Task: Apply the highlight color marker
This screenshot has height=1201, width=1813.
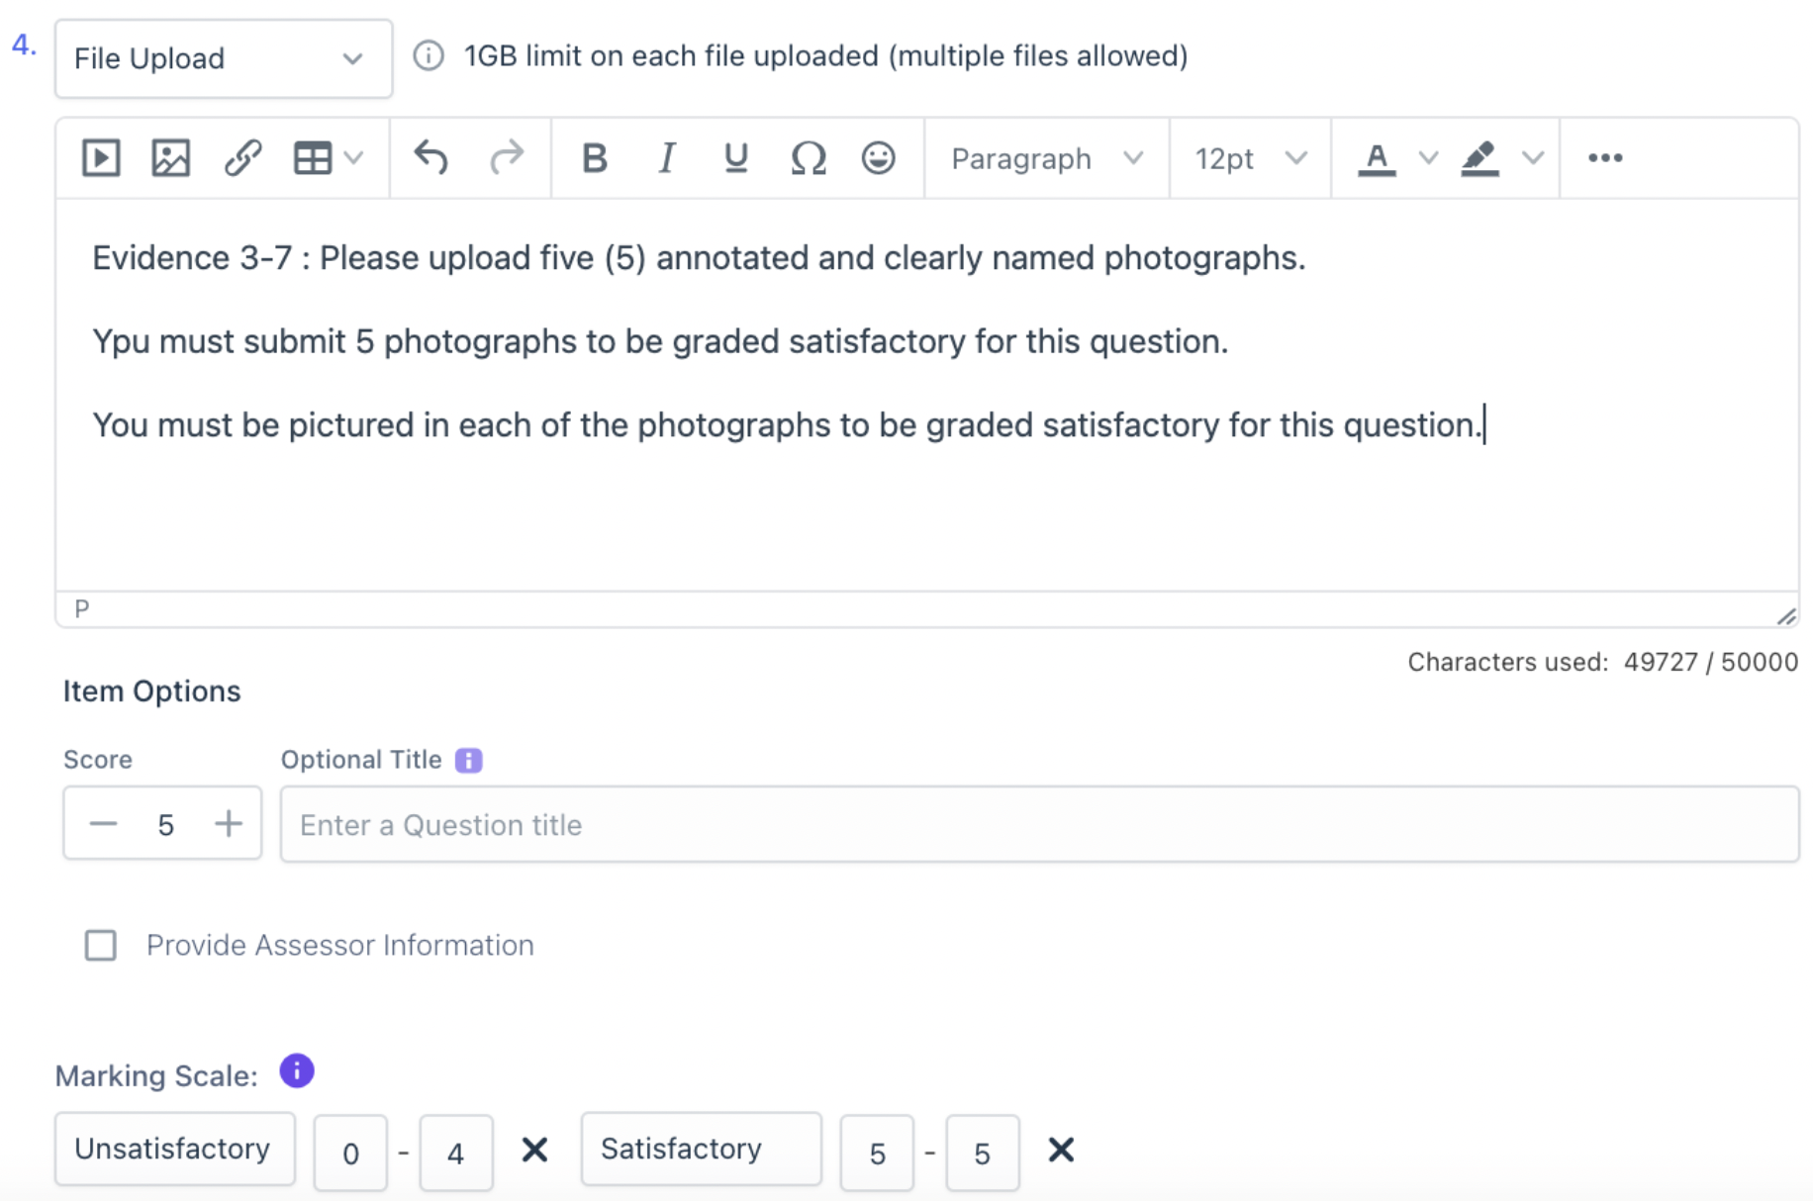Action: click(1479, 158)
